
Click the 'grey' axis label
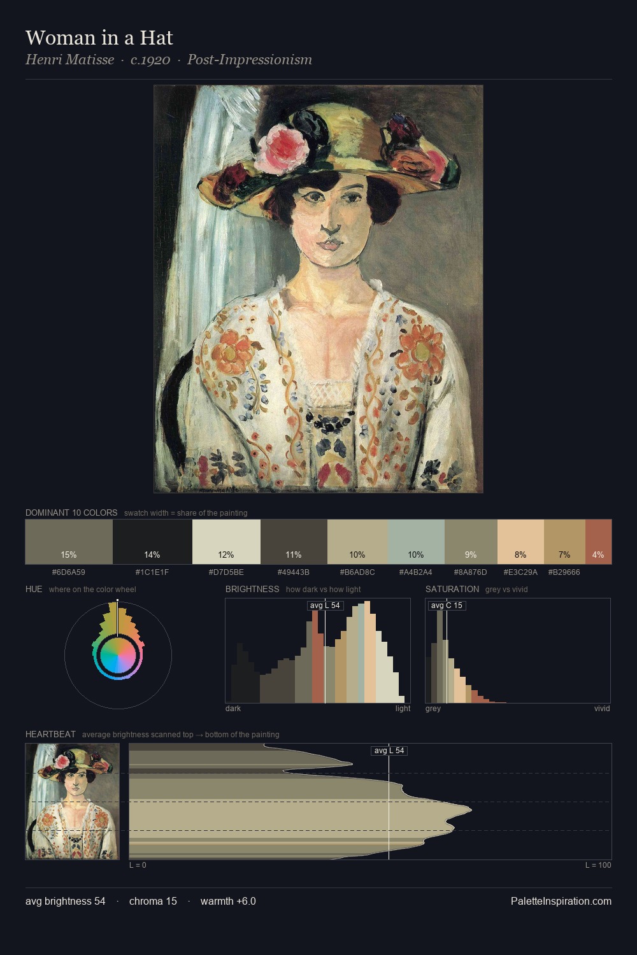pyautogui.click(x=433, y=709)
